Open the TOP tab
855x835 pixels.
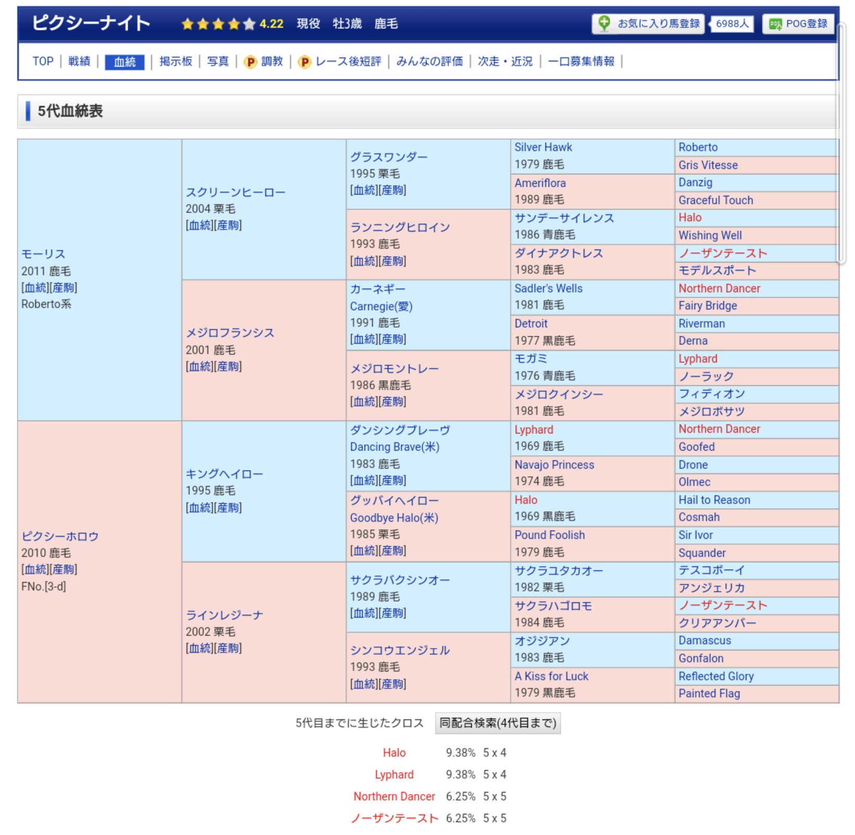(x=43, y=61)
